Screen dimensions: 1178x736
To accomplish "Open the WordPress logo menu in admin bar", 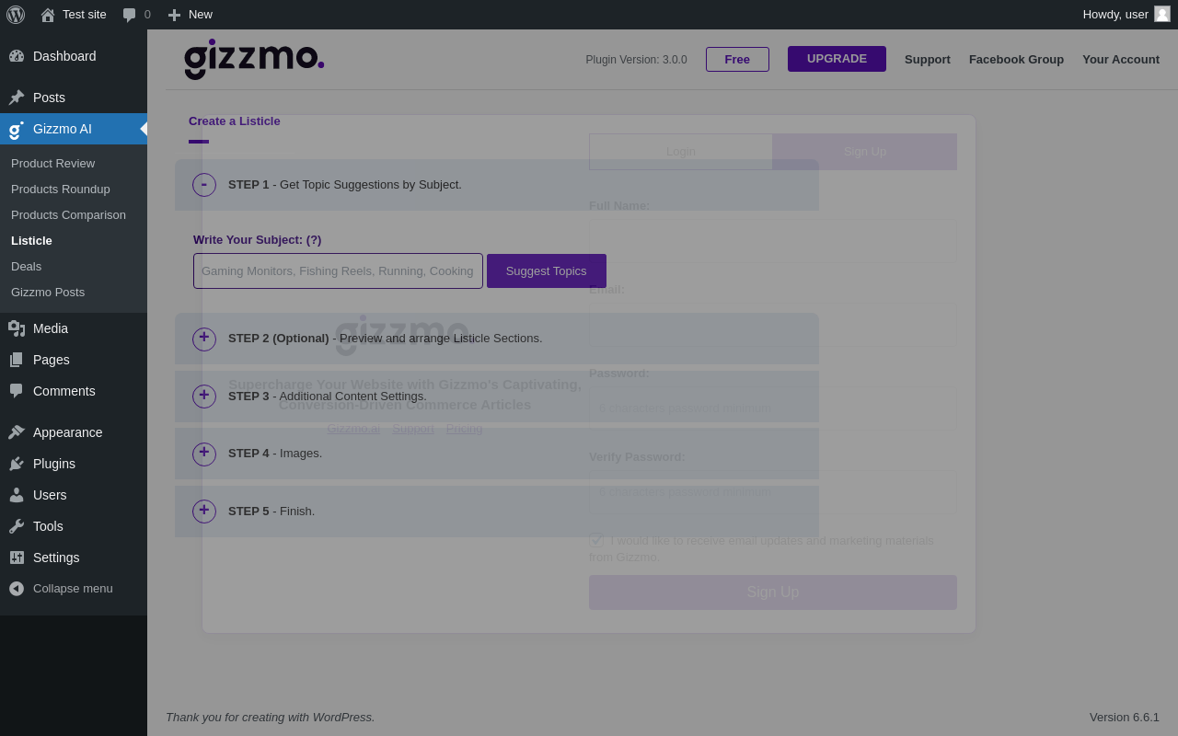I will [x=16, y=15].
